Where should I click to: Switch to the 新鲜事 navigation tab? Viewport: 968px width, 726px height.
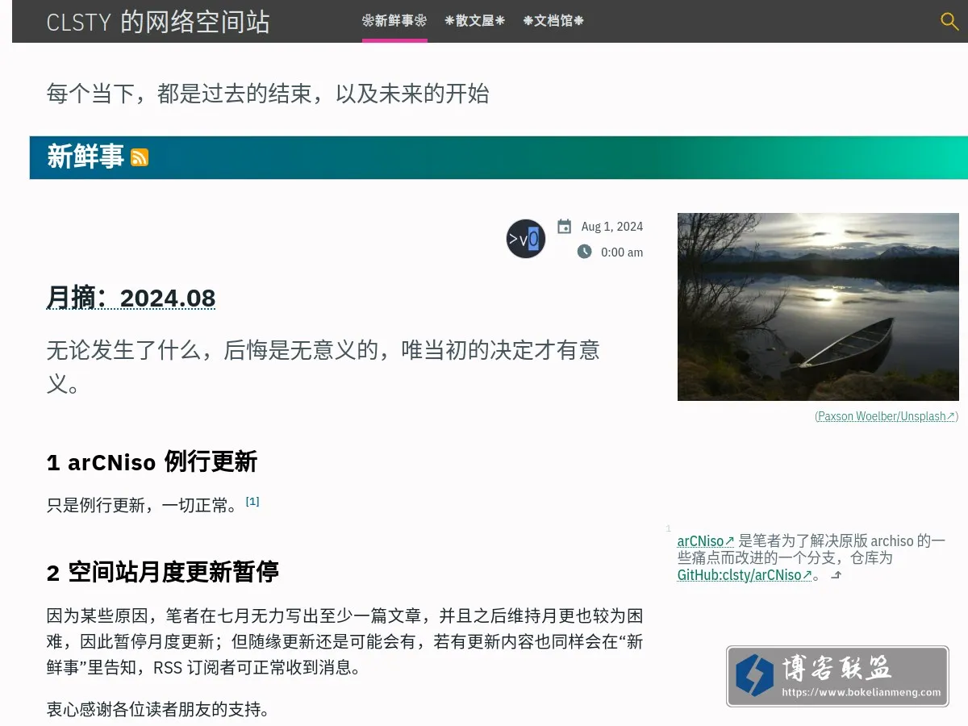tap(394, 21)
